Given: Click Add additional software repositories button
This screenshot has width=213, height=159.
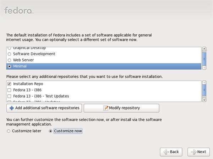Looking at the screenshot, I should (x=44, y=108).
